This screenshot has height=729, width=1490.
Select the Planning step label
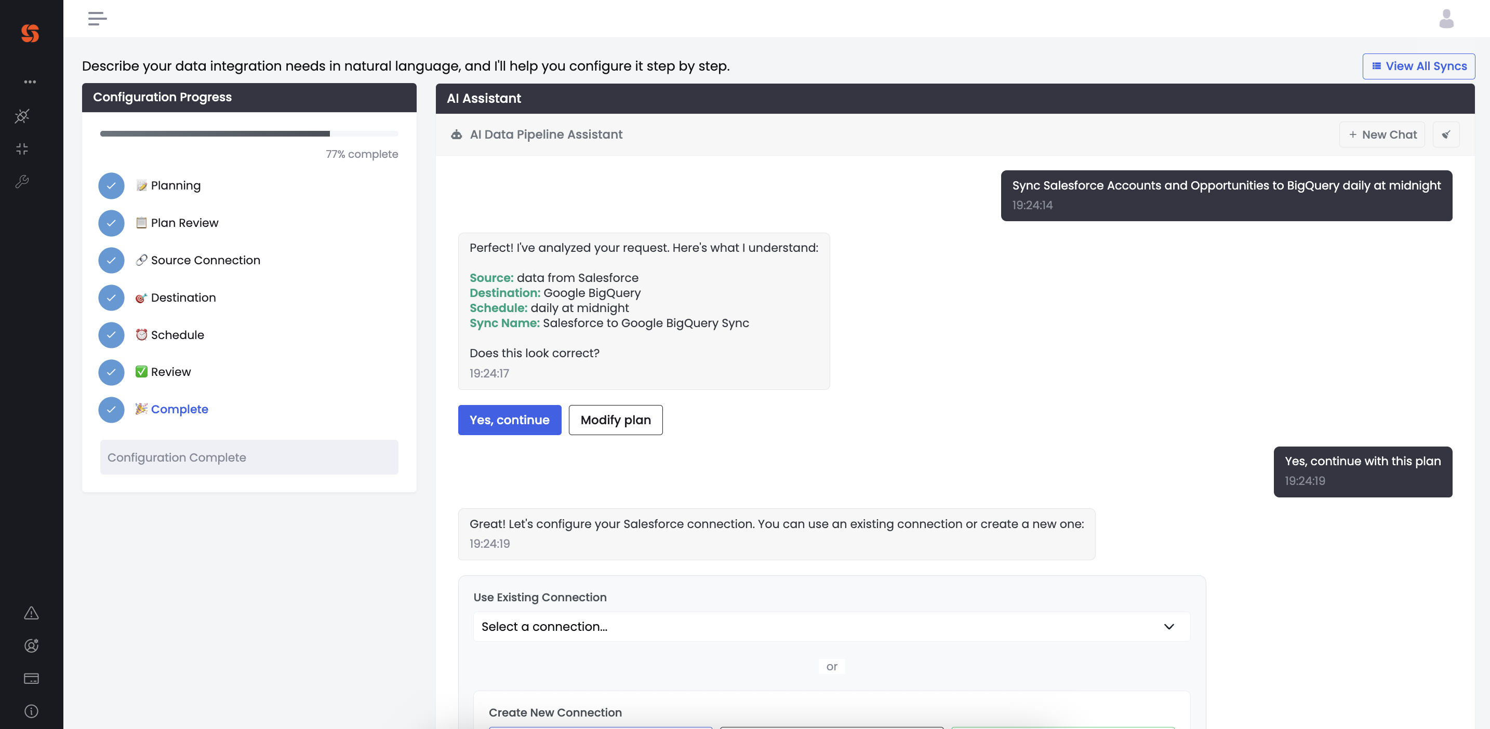click(x=175, y=185)
